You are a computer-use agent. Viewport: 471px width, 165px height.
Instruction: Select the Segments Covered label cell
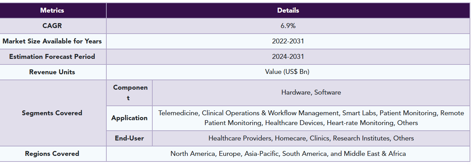[x=52, y=113]
